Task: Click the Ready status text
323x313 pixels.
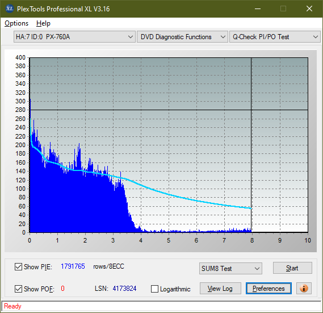Action: [12, 306]
